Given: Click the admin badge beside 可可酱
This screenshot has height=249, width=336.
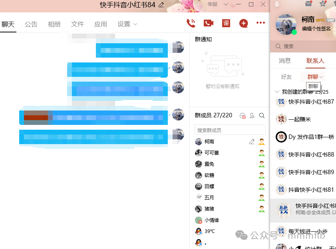Looking at the screenshot, I should [x=262, y=153].
